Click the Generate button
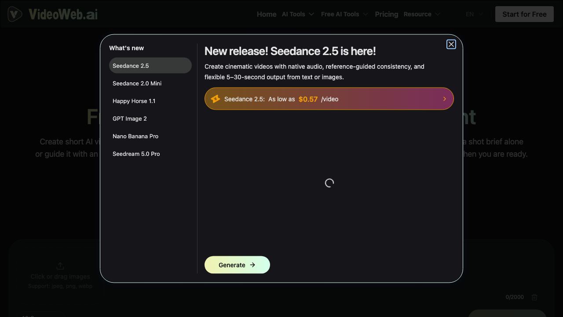 237,265
